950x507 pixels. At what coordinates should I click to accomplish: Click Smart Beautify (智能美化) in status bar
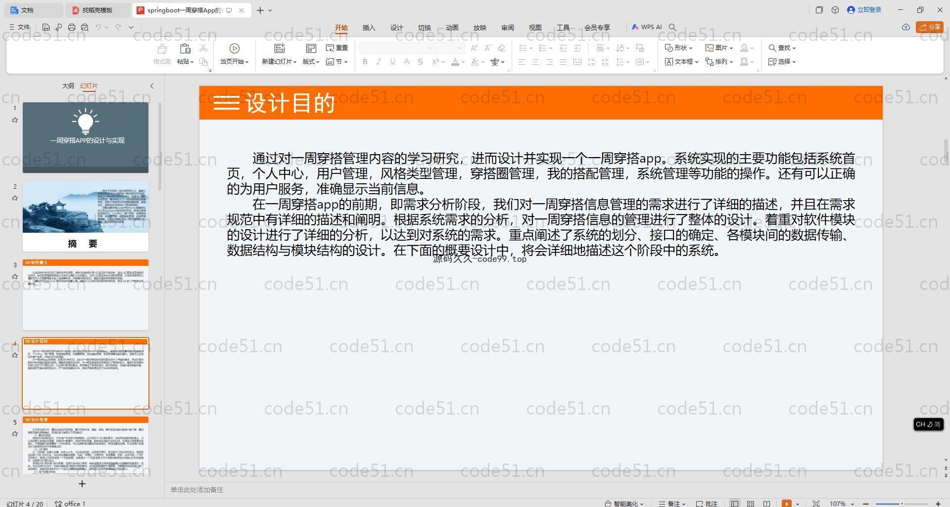pyautogui.click(x=624, y=504)
